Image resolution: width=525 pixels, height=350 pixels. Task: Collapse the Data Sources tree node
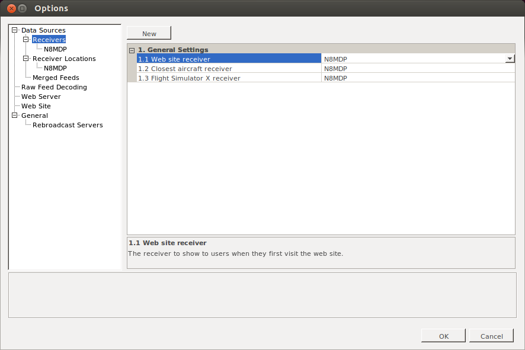[x=14, y=30]
